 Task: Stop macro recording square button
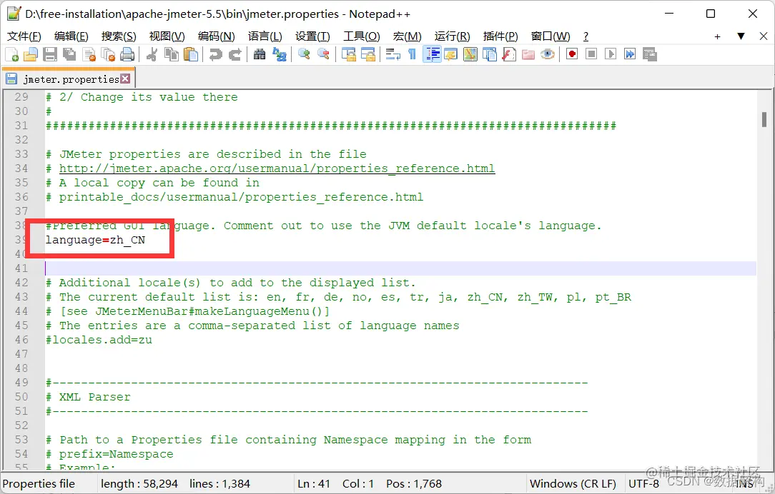tap(591, 54)
